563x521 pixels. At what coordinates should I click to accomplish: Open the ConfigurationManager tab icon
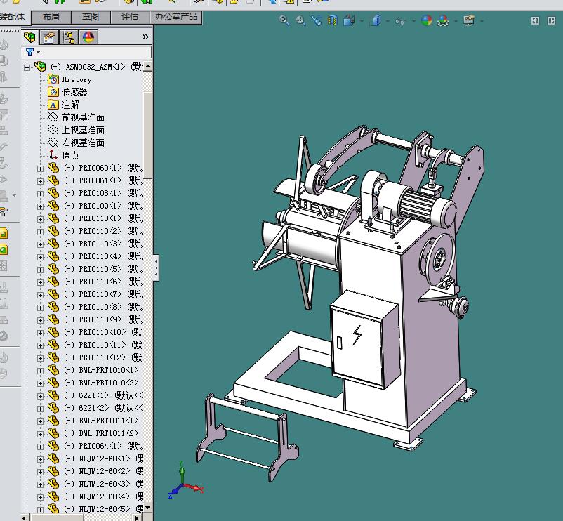(x=69, y=37)
